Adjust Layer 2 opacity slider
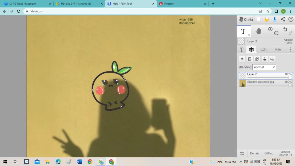The height and width of the screenshot is (166, 295). pyautogui.click(x=290, y=78)
